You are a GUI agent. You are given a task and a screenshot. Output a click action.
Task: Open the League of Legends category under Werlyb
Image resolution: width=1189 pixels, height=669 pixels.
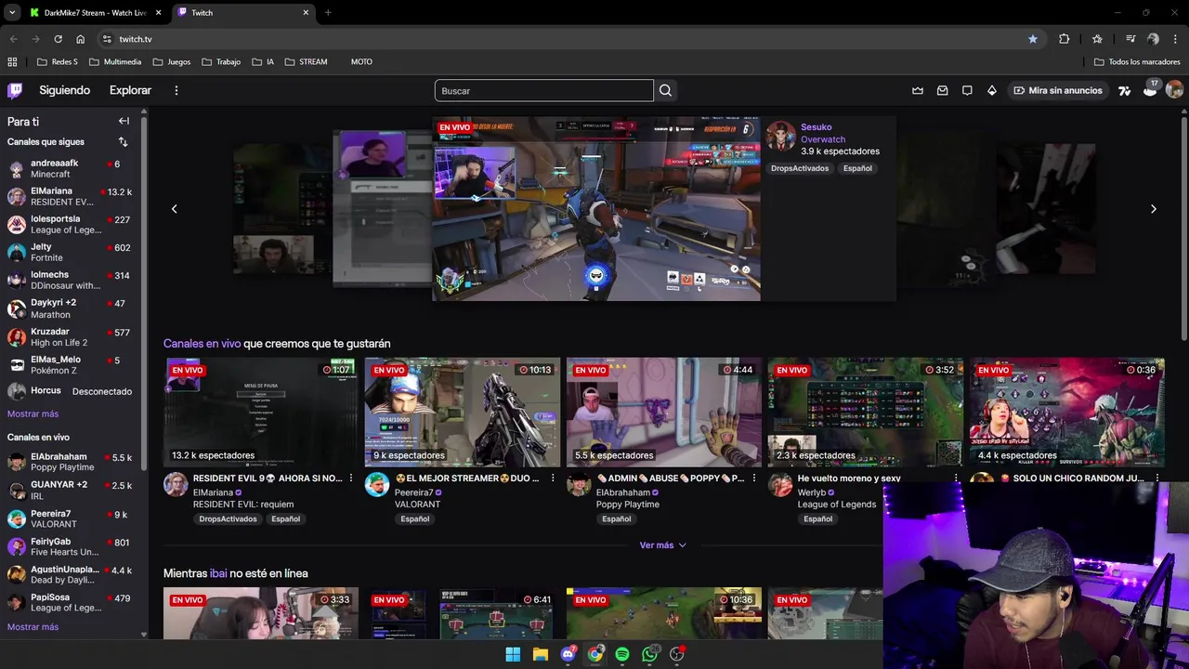(x=837, y=505)
